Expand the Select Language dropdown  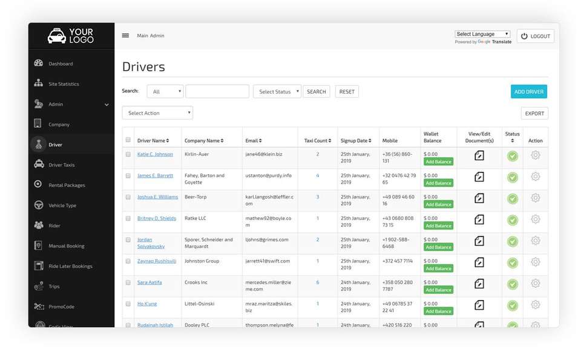point(482,34)
